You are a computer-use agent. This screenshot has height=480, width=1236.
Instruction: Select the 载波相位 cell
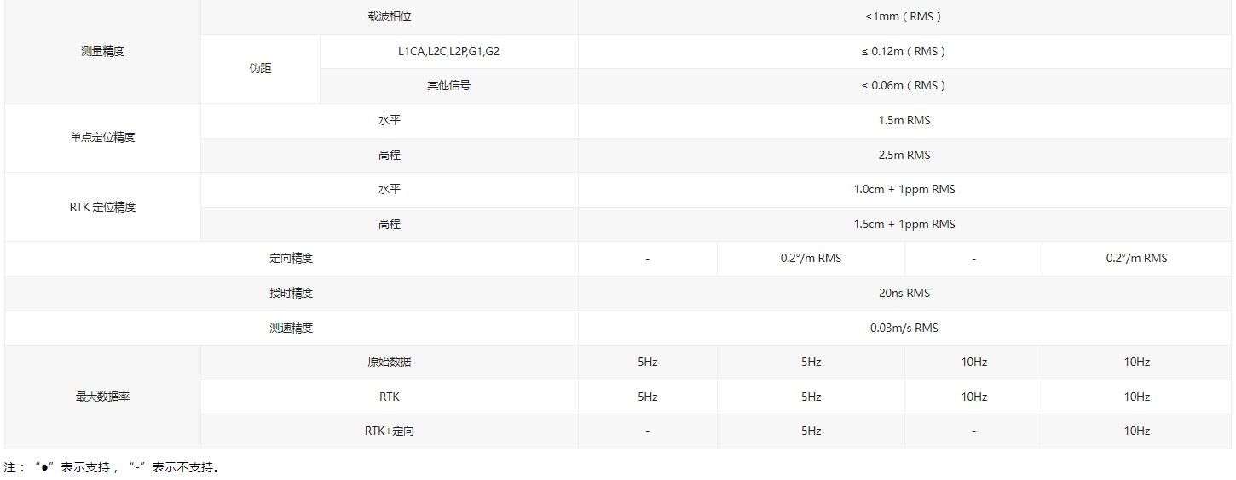pyautogui.click(x=390, y=16)
